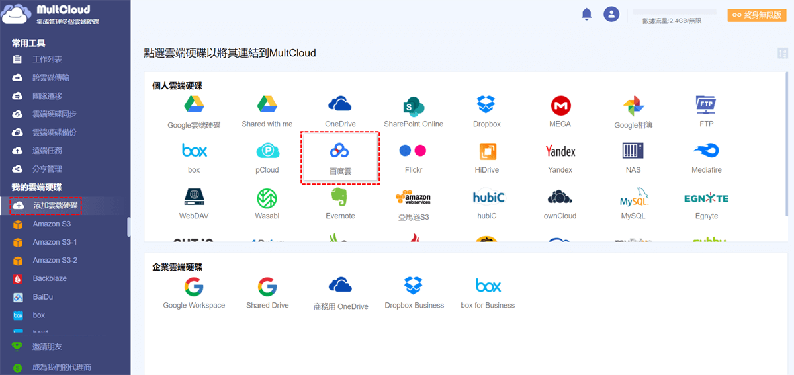This screenshot has width=794, height=375.
Task: Open the user account avatar
Action: point(612,14)
